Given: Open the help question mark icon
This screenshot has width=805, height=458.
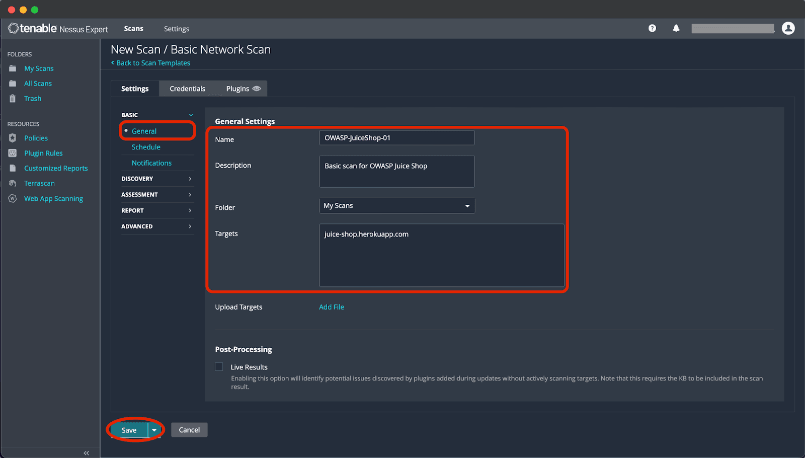Looking at the screenshot, I should (x=652, y=28).
